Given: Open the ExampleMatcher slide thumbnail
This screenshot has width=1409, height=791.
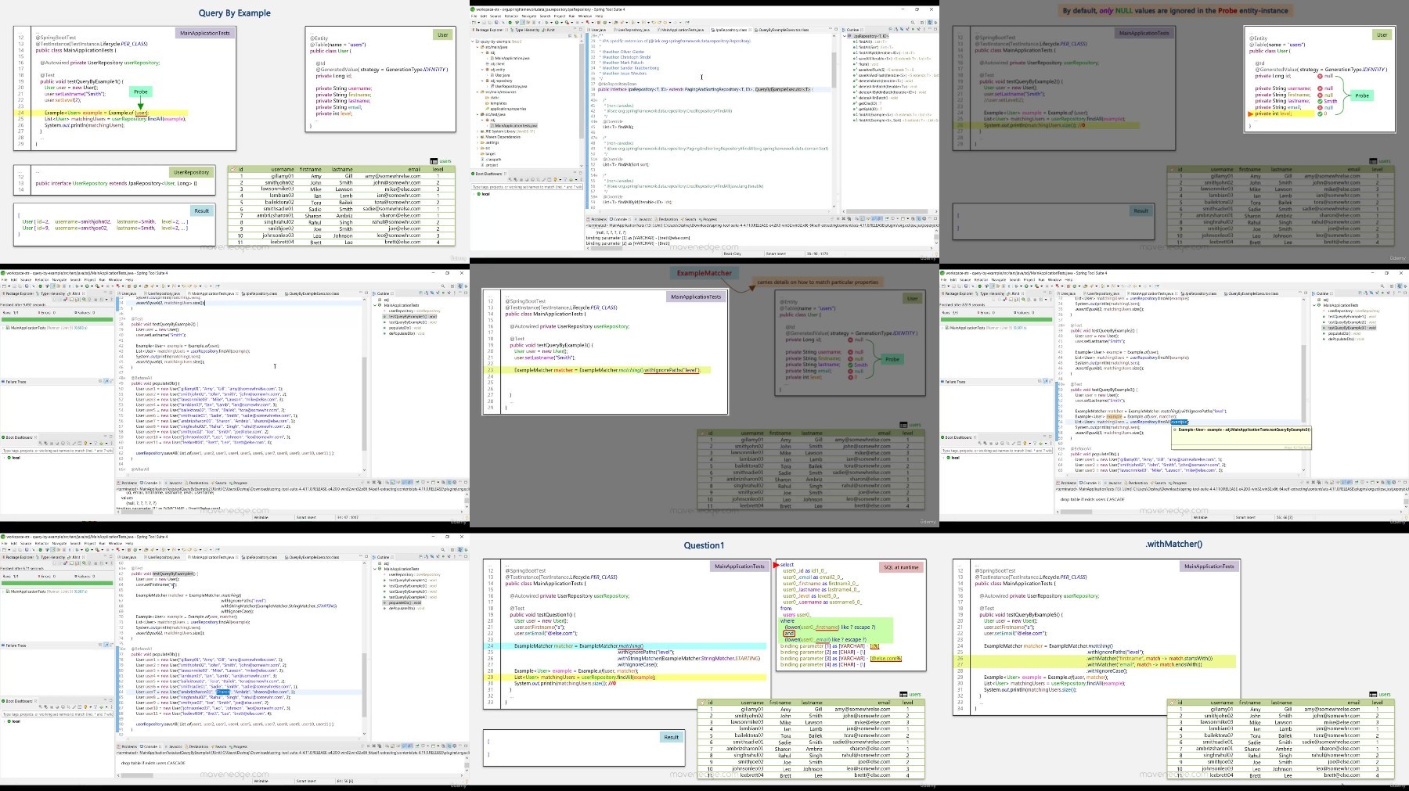Looking at the screenshot, I should 704,395.
